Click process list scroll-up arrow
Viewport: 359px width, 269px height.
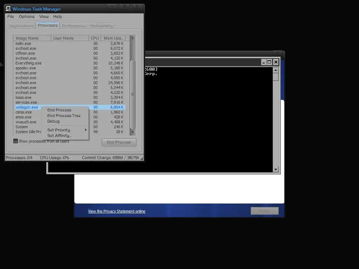pos(133,38)
